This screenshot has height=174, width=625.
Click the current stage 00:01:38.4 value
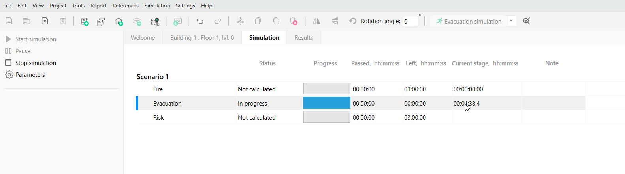(467, 103)
